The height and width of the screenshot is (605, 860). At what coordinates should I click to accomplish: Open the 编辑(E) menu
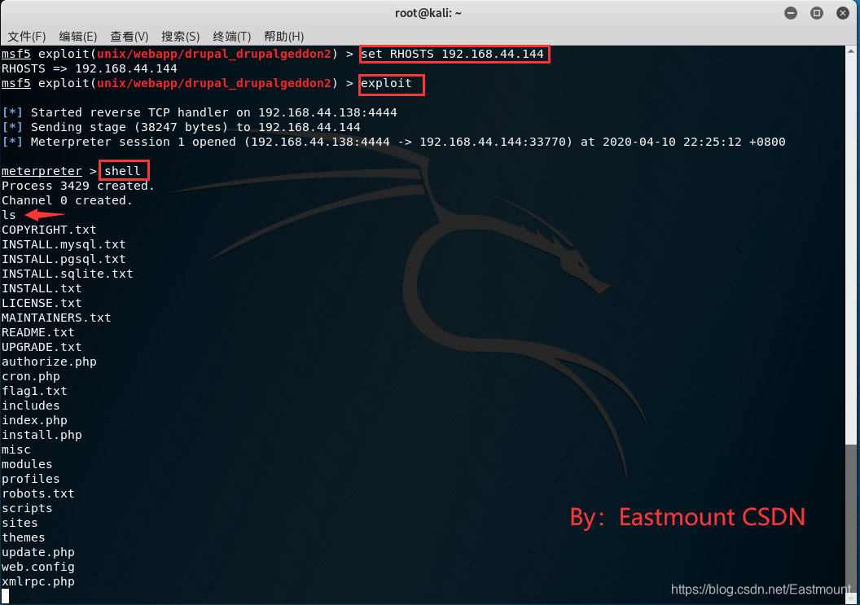click(78, 36)
